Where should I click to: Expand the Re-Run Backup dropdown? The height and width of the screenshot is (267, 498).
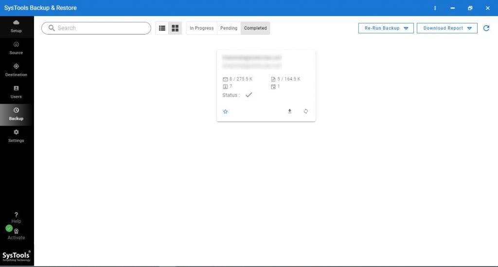point(386,28)
